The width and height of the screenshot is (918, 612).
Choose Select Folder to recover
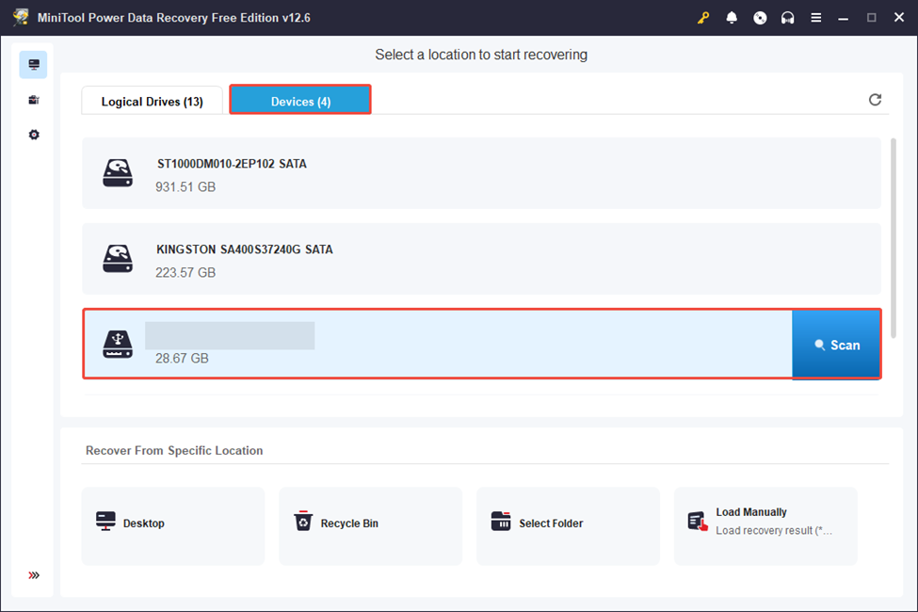point(568,526)
